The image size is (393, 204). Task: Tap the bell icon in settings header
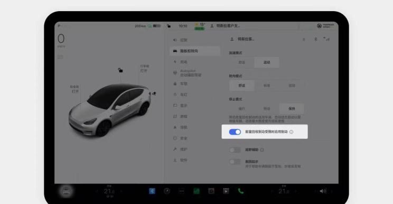tap(304, 39)
